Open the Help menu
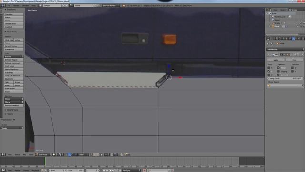The width and height of the screenshot is (305, 172). tap(34, 6)
